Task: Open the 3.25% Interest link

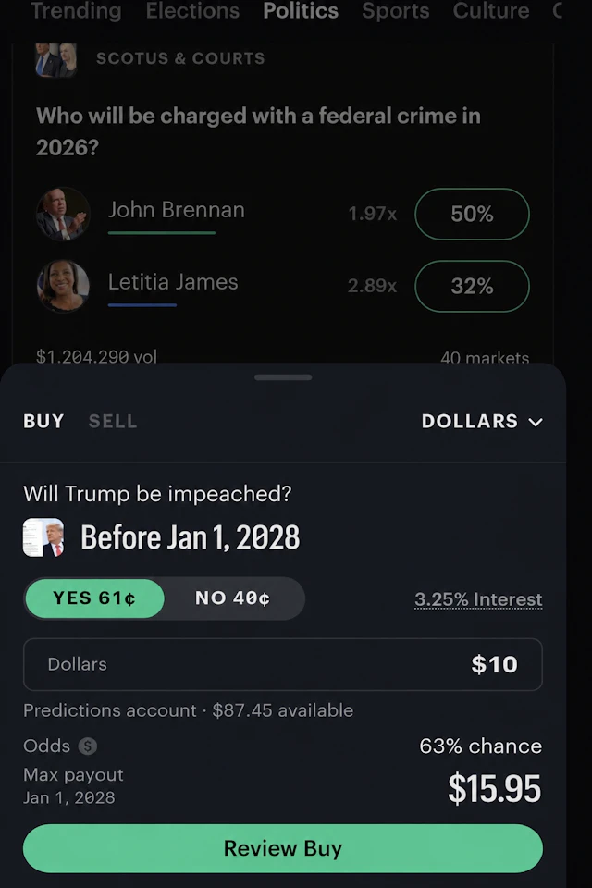Action: click(478, 599)
